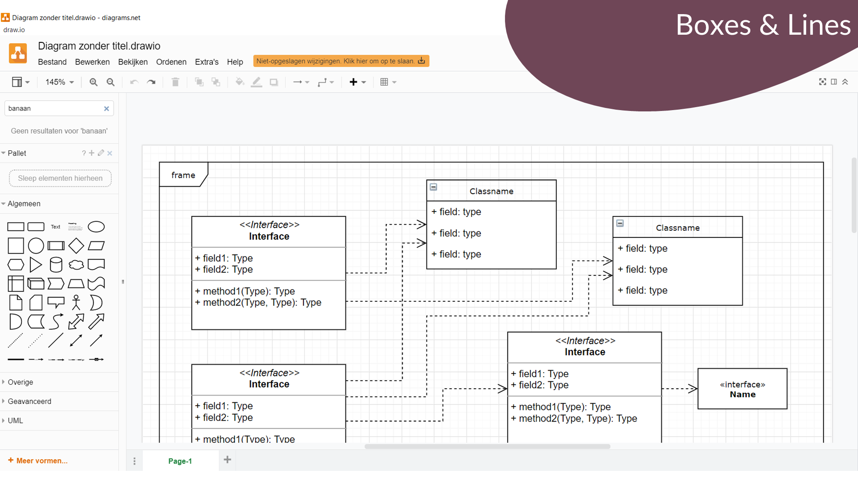This screenshot has height=482, width=858.
Task: Open the Page-1 tab
Action: click(180, 461)
